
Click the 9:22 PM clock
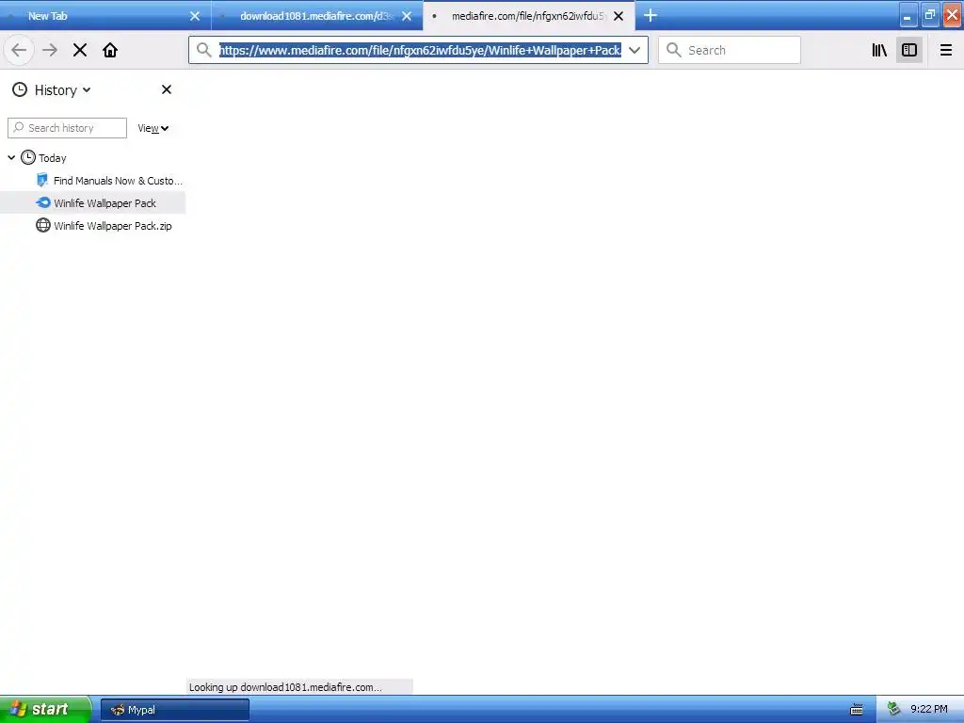pos(928,710)
